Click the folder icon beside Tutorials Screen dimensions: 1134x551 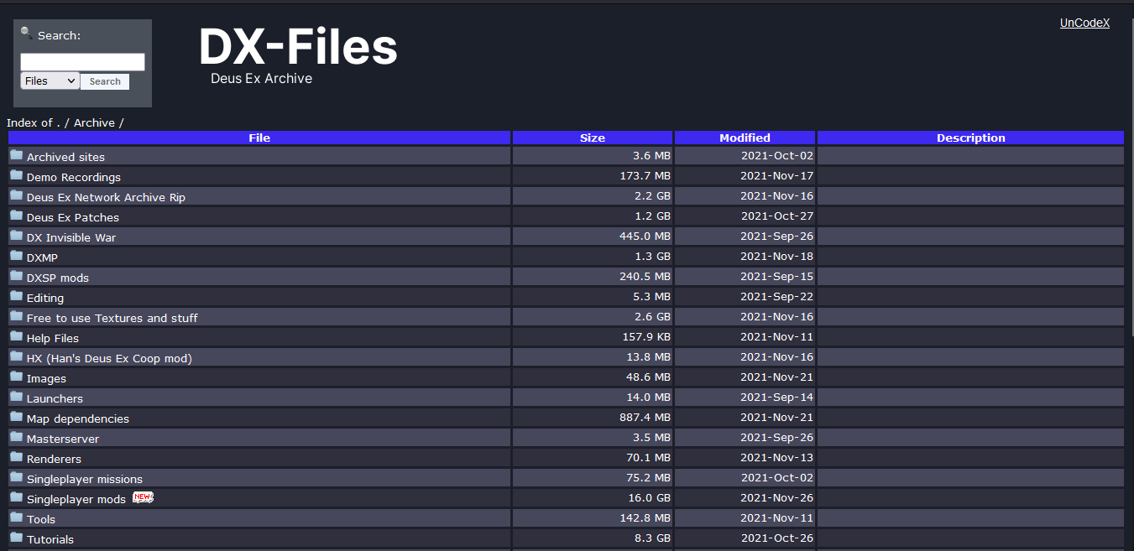[x=17, y=538]
